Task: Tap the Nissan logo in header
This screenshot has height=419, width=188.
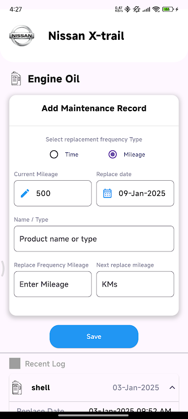Action: click(x=21, y=36)
